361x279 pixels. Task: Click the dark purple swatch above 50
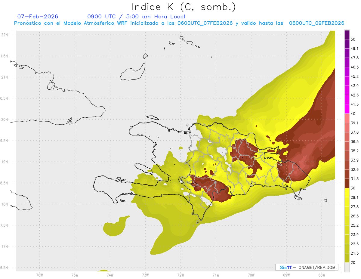pos(347,35)
